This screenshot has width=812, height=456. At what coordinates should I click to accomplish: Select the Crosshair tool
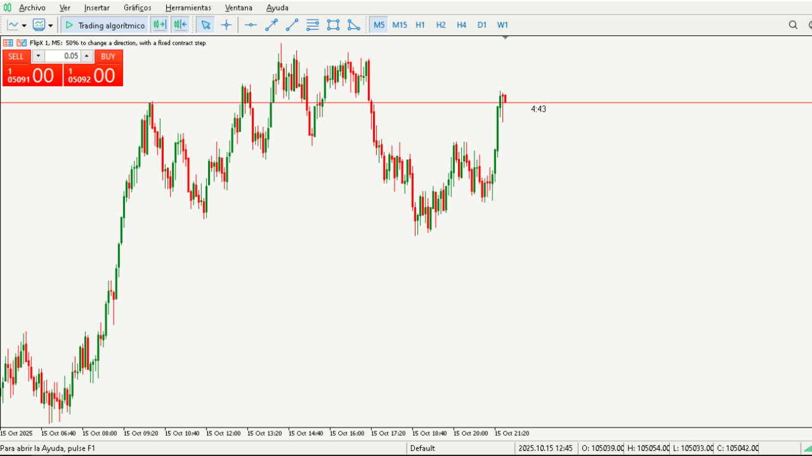click(x=226, y=25)
